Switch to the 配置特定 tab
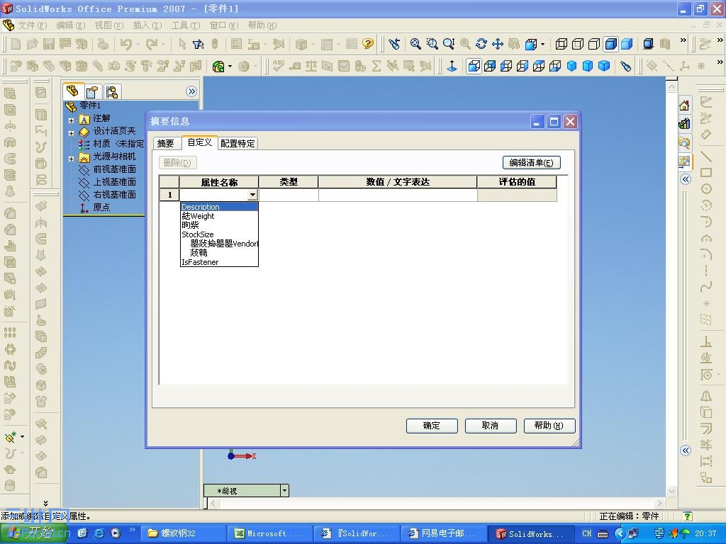Image resolution: width=726 pixels, height=544 pixels. click(x=238, y=143)
